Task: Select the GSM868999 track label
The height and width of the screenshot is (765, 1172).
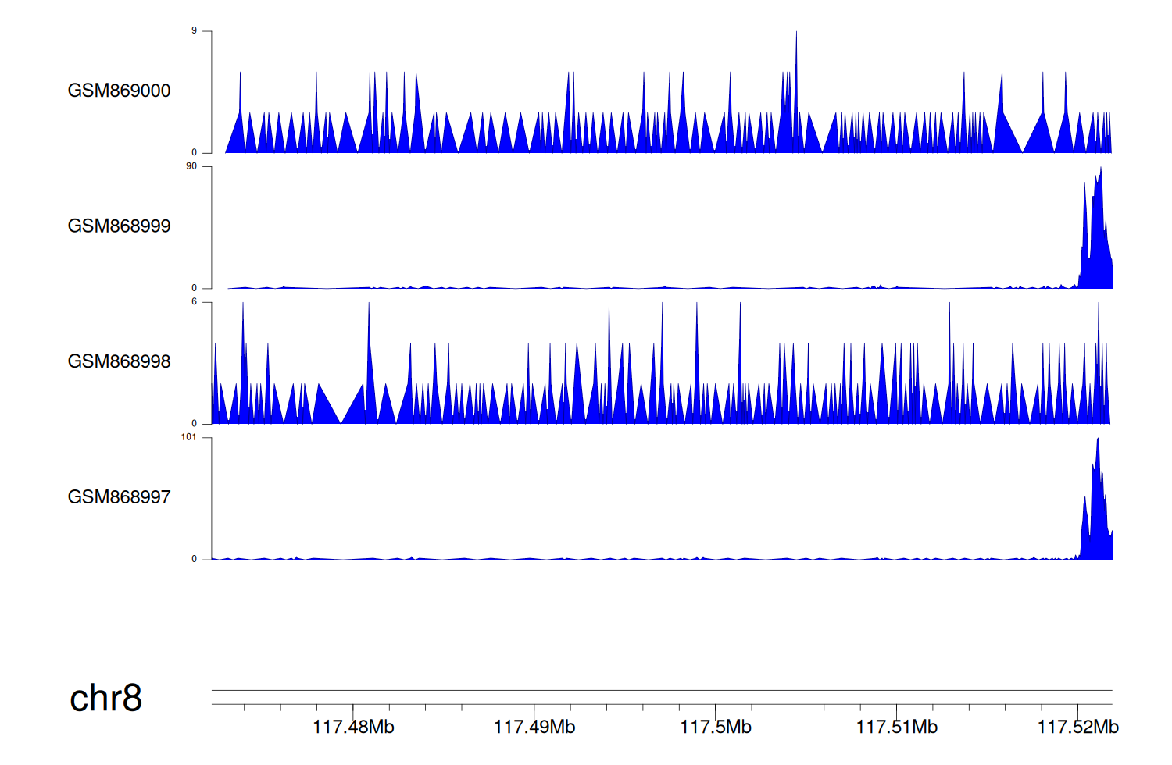Action: tap(119, 226)
